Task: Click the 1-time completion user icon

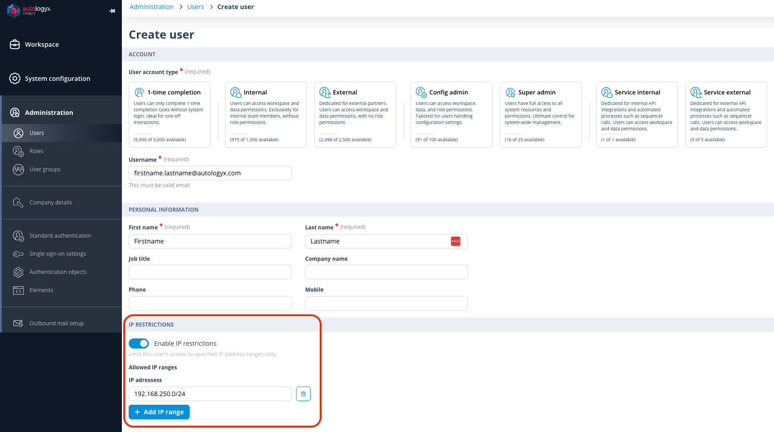Action: pyautogui.click(x=139, y=92)
